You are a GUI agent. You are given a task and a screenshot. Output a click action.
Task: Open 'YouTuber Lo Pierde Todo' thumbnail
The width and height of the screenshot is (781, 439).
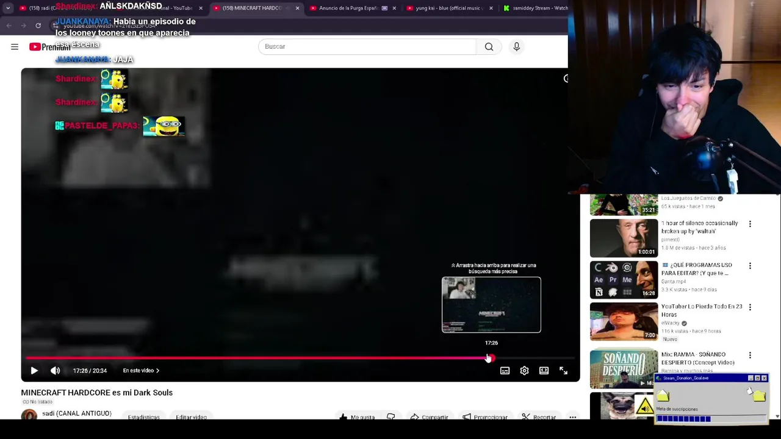pyautogui.click(x=624, y=321)
